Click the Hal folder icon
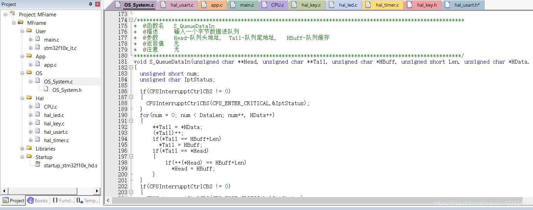Screen dimensions: 533x210 [29, 98]
